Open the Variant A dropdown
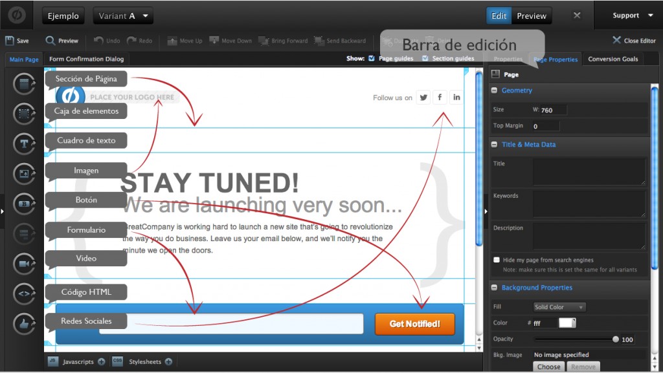 pos(123,16)
